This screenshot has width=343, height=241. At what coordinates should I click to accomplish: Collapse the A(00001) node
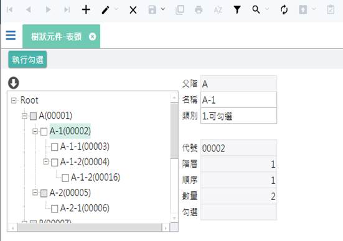[24, 116]
